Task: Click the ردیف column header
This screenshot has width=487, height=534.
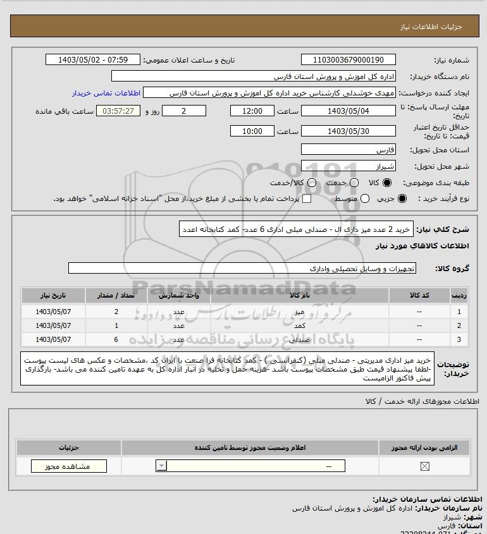Action: [x=459, y=295]
